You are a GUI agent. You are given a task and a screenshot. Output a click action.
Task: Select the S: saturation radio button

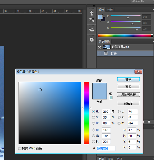[x=93, y=118]
